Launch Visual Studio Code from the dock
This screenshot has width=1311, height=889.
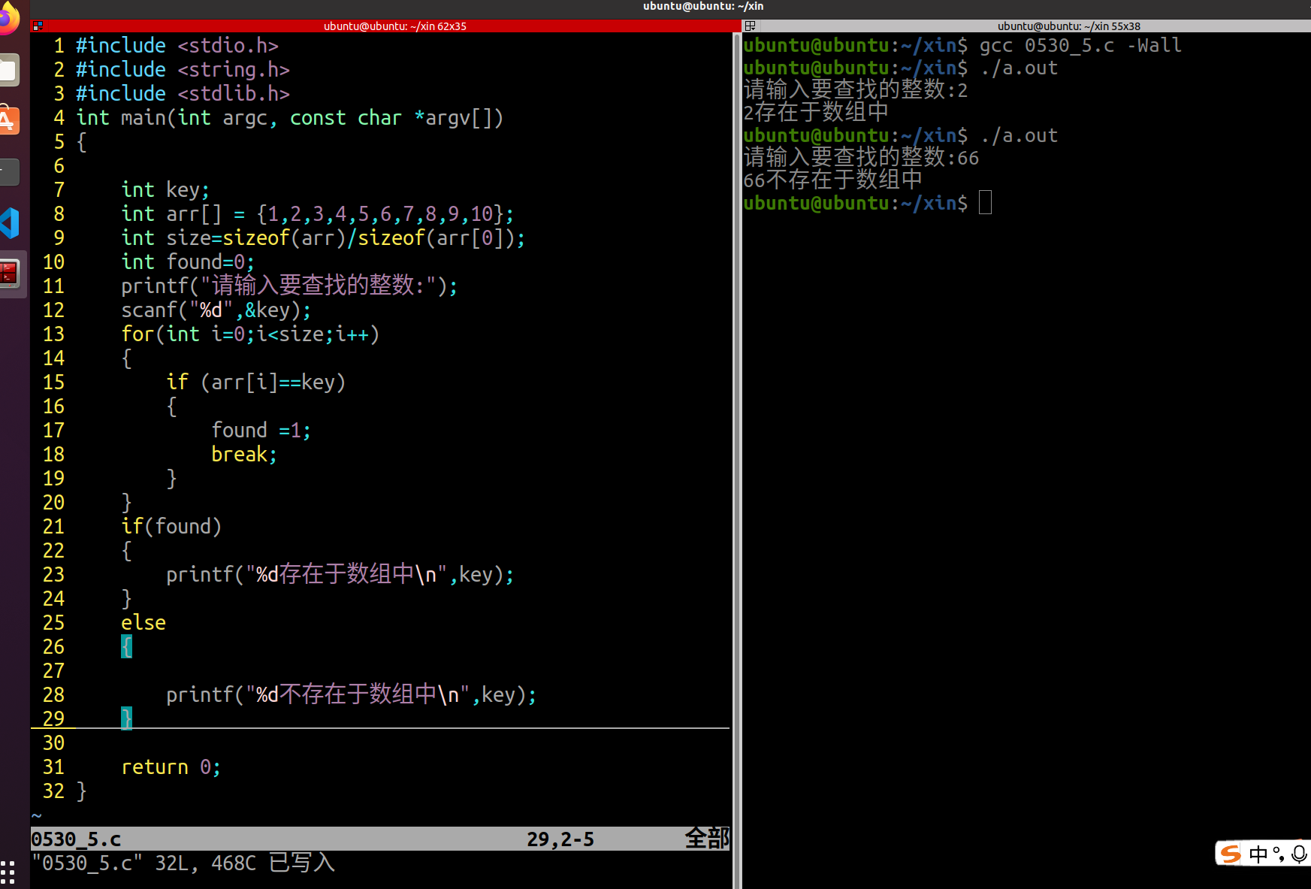(x=11, y=223)
